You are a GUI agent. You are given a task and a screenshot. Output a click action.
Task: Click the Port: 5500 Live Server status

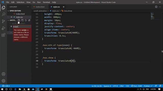click(137, 86)
